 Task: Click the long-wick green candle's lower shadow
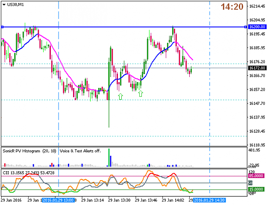click(x=109, y=113)
